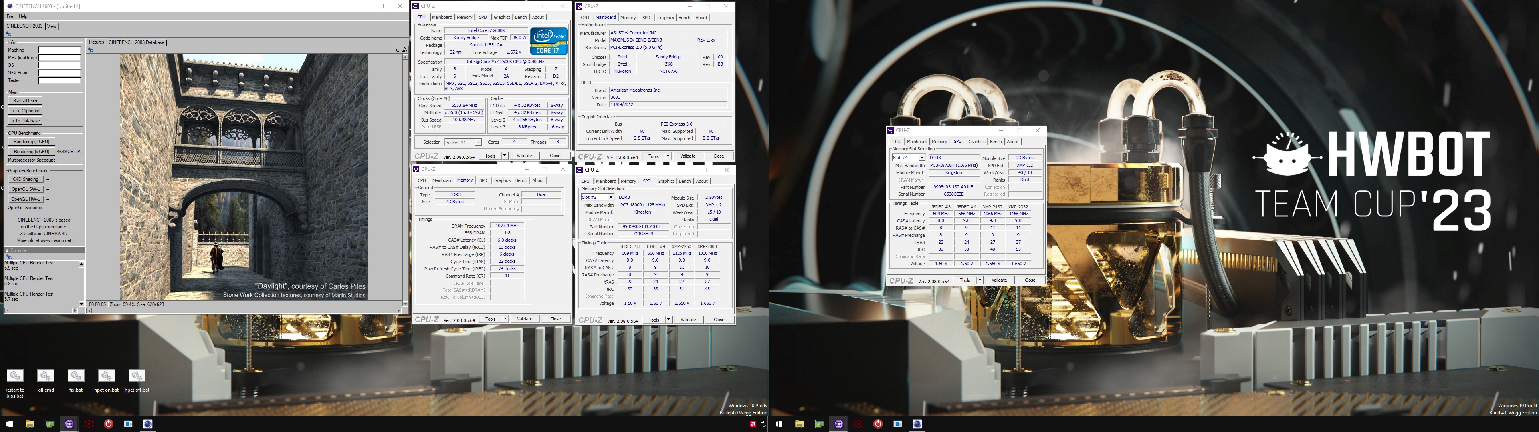Run Rendering (x CPU) benchmark

[32, 152]
